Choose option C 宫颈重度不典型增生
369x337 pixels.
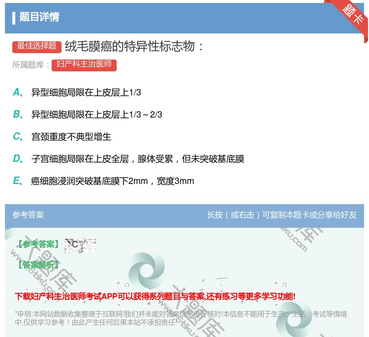(62, 137)
